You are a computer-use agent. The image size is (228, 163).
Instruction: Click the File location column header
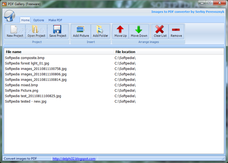point(169,52)
